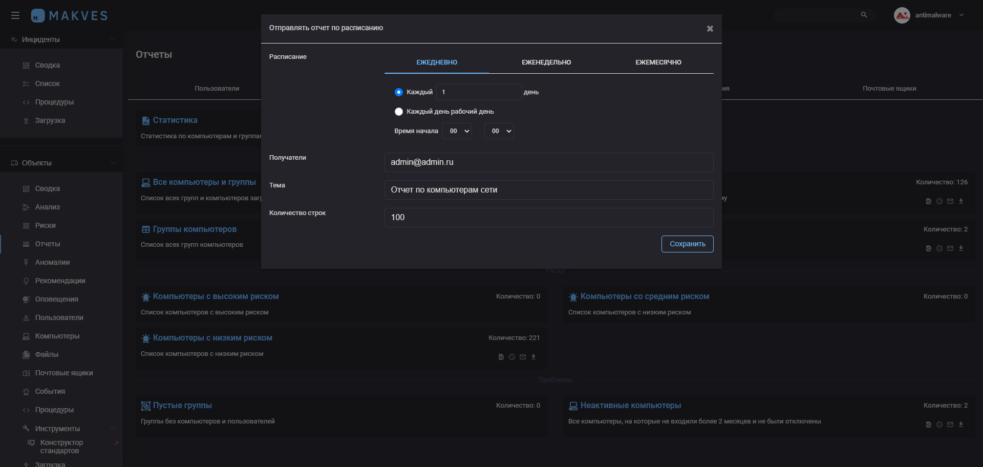Click the 'Риски' icon in the sidebar
Image resolution: width=983 pixels, height=467 pixels.
(26, 226)
